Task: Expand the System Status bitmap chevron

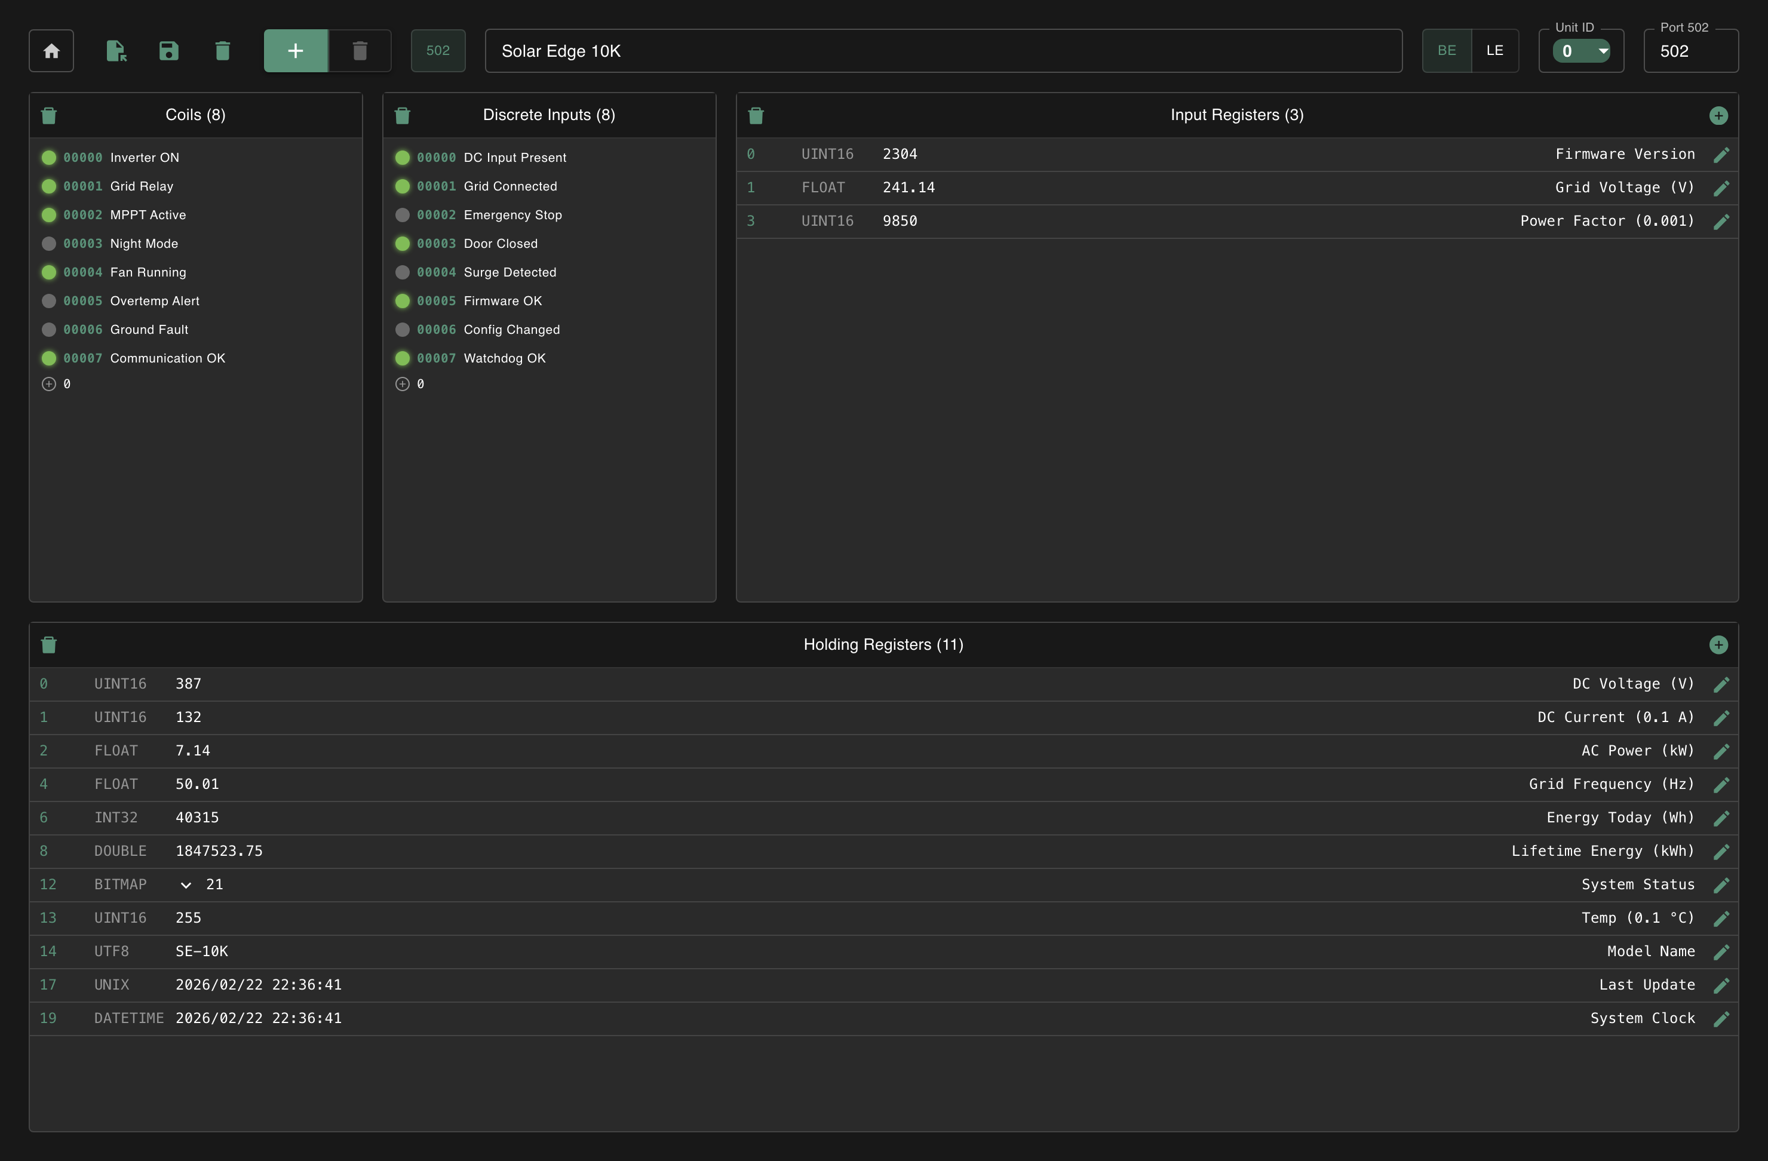Action: pos(186,884)
